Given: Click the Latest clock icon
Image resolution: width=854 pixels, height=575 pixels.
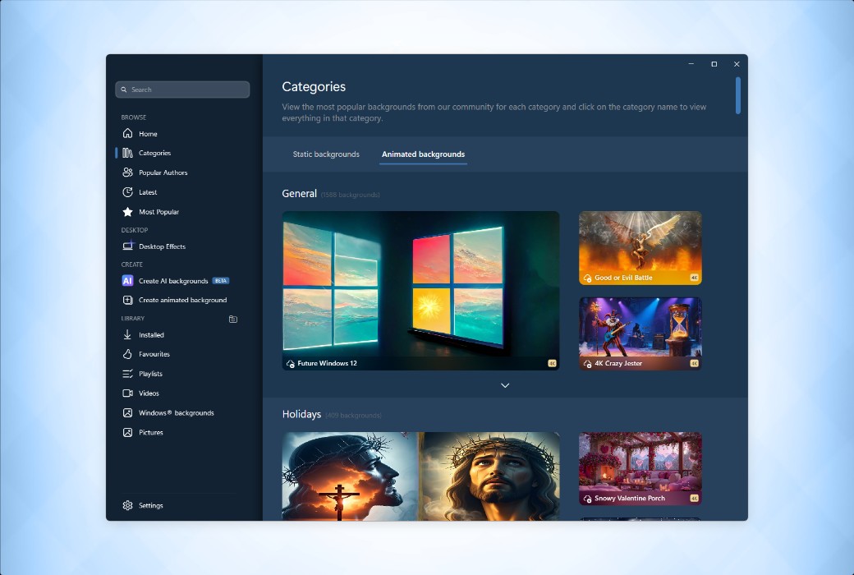Looking at the screenshot, I should 127,192.
